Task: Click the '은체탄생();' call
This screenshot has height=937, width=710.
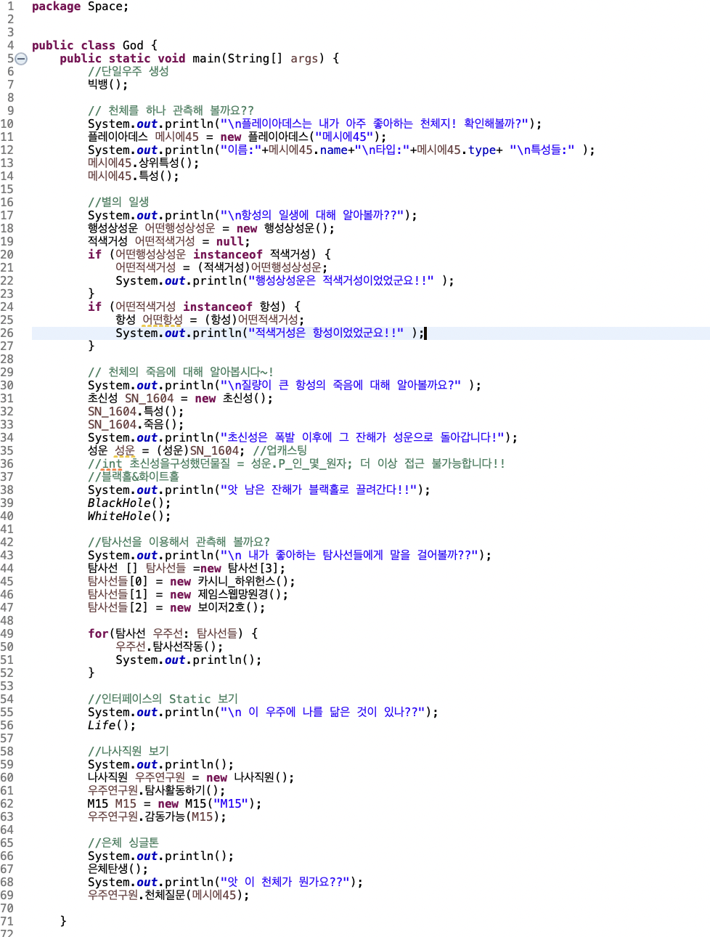Action: coord(118,869)
